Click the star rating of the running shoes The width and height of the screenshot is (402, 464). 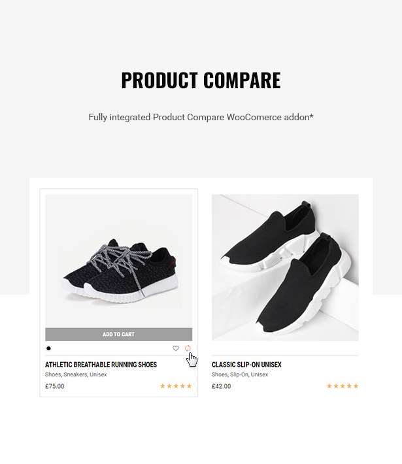pos(176,386)
